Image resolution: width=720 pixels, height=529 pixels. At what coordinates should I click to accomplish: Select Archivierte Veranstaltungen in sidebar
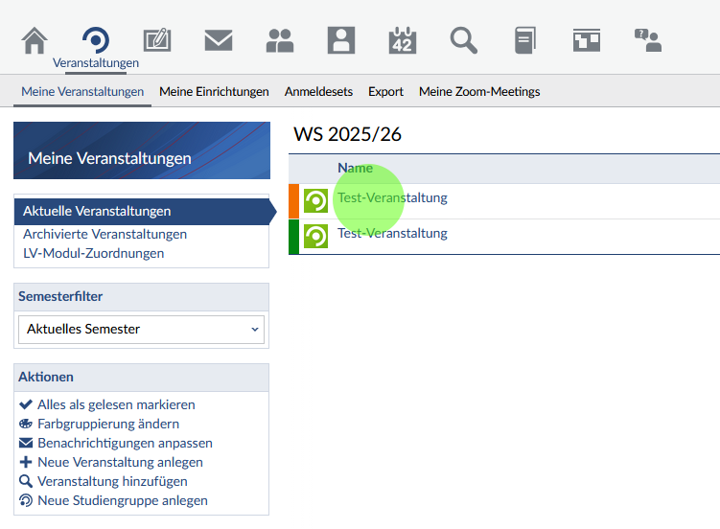coord(105,234)
